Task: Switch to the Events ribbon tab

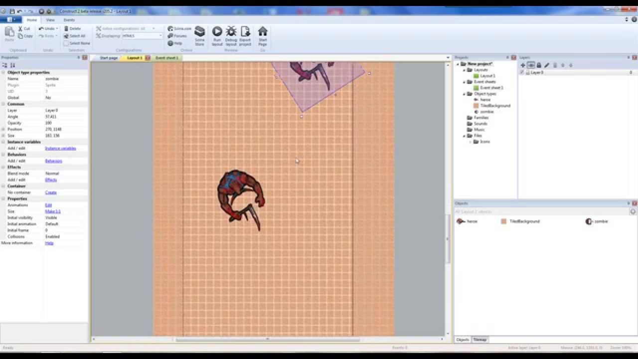Action: (69, 20)
